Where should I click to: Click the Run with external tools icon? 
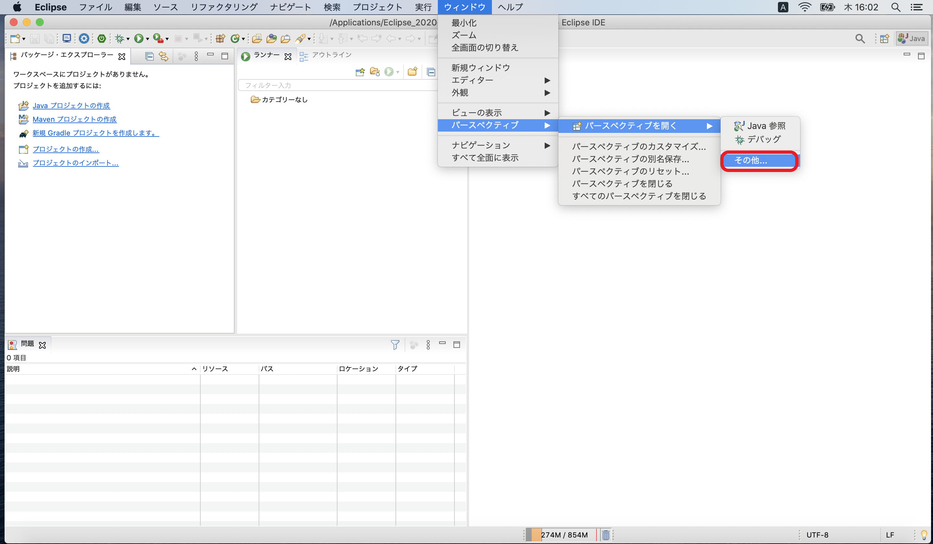pos(158,38)
